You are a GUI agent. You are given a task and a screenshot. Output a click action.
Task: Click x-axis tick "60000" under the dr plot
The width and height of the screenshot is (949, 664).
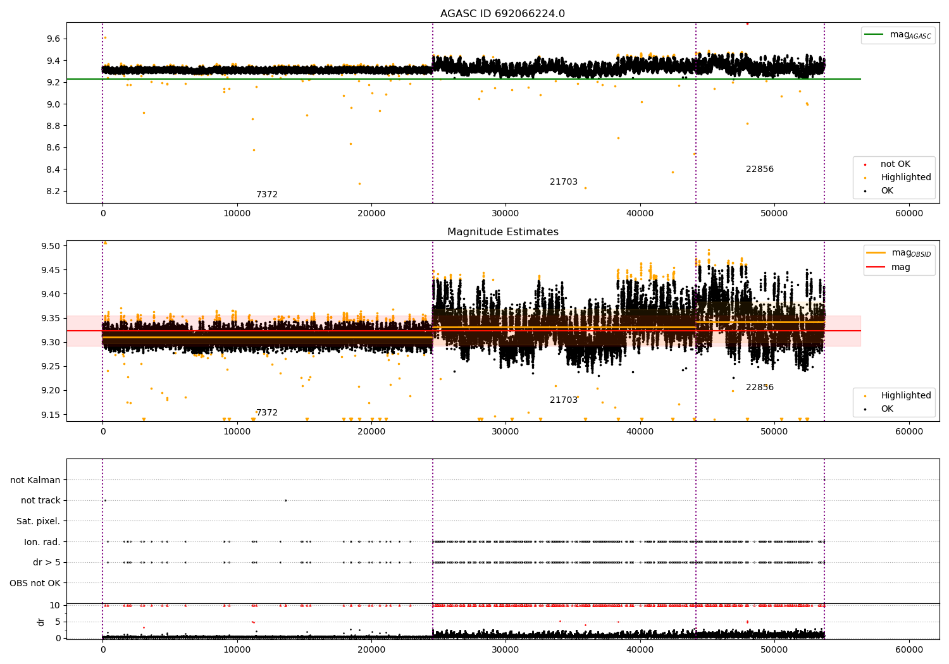coord(909,649)
